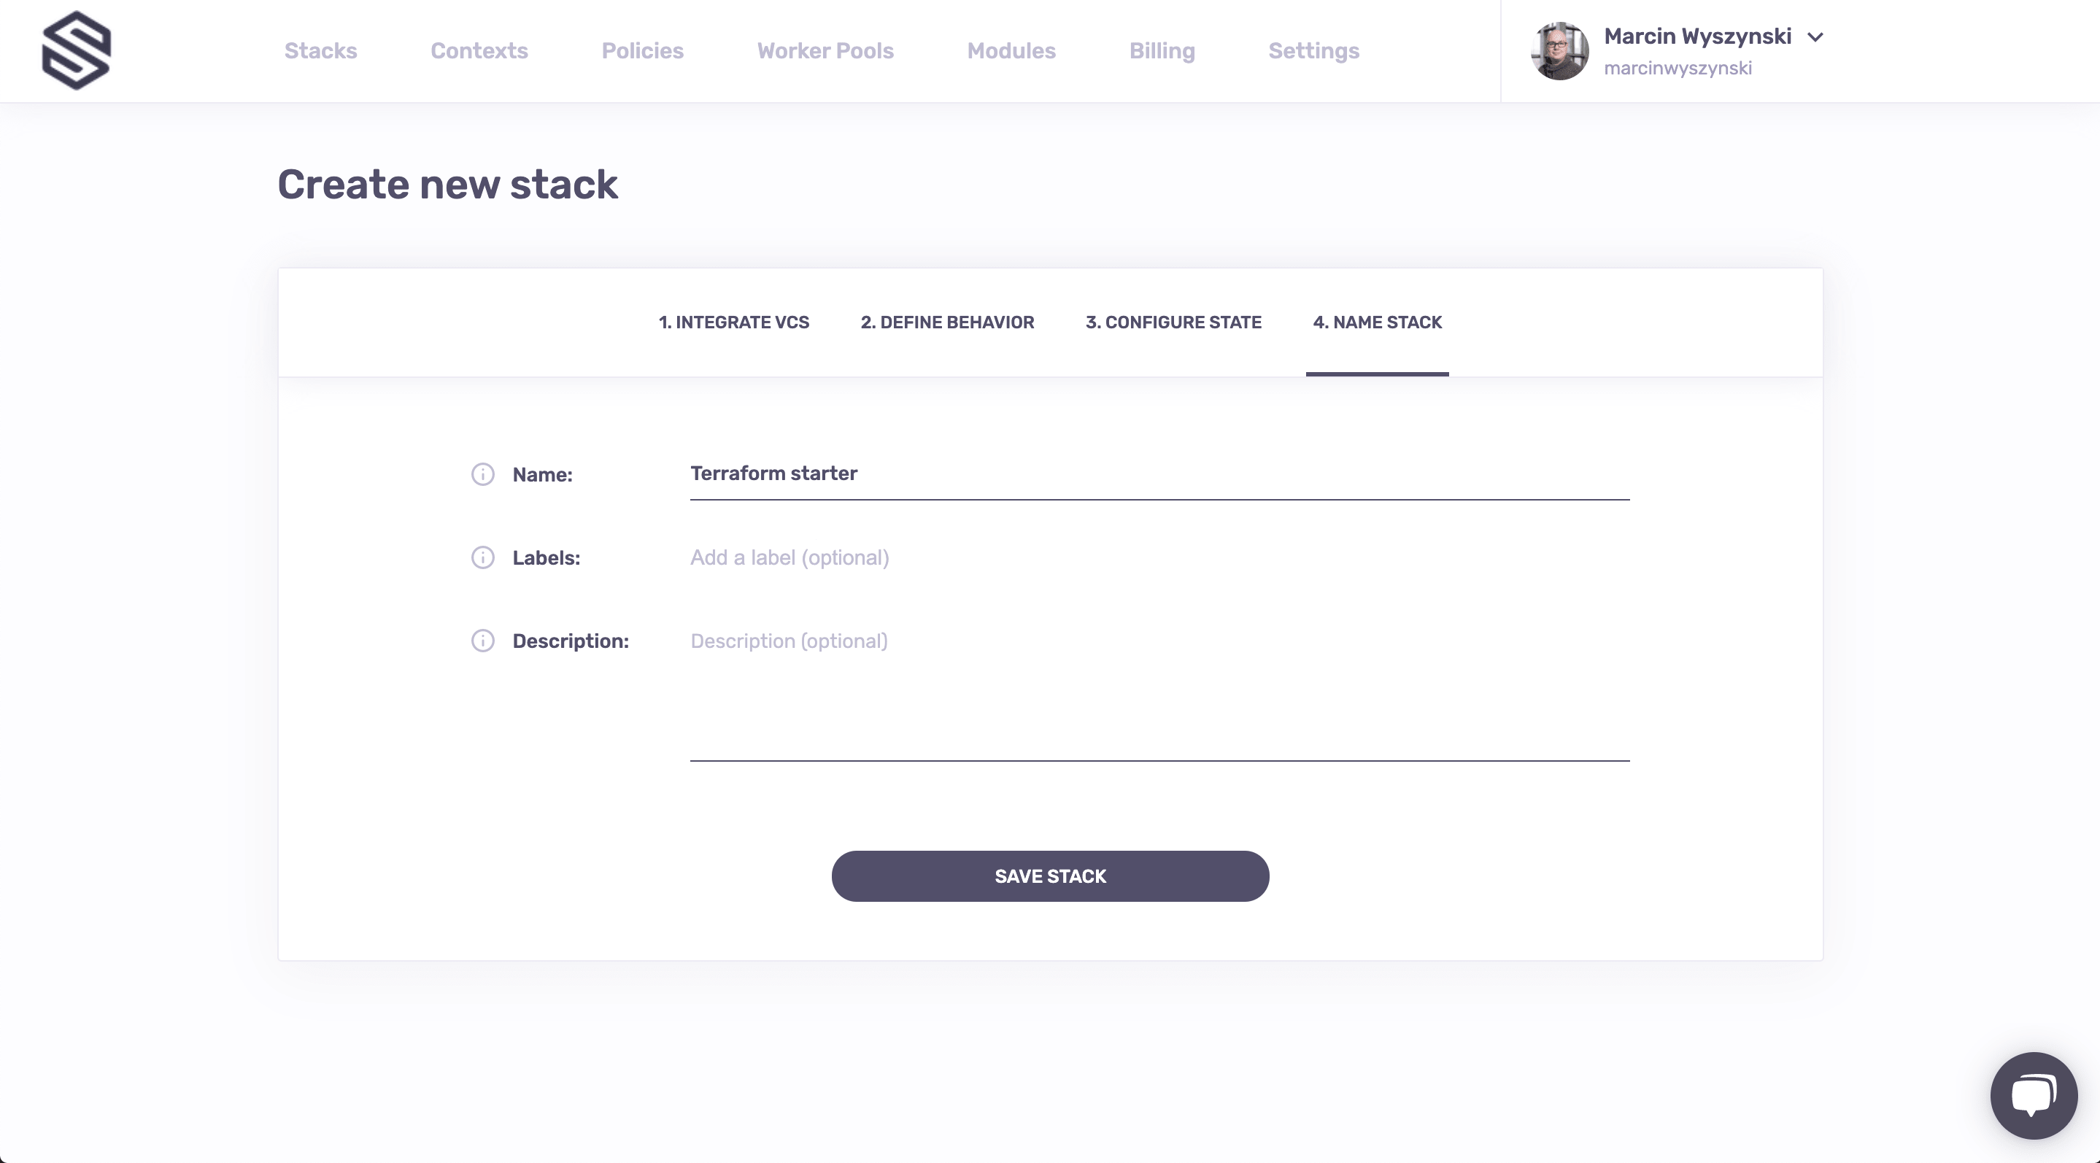Screen dimensions: 2100x1163
Task: Focus the Name field containing Terraform starter
Action: click(x=1159, y=474)
